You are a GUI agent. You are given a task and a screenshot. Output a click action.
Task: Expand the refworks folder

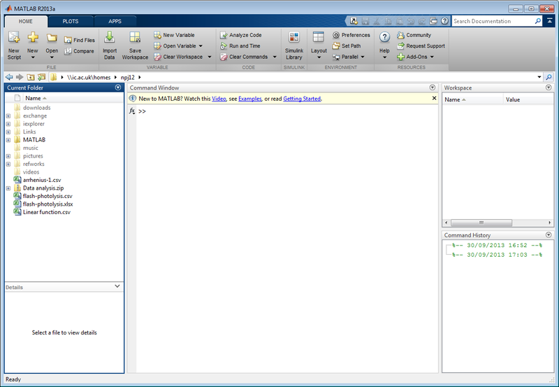[8, 164]
